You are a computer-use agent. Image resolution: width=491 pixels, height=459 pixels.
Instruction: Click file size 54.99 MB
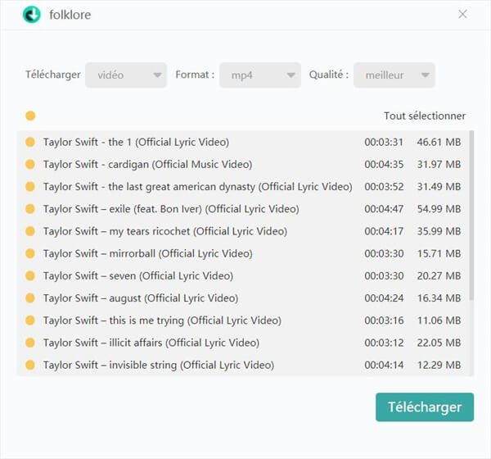pyautogui.click(x=439, y=209)
